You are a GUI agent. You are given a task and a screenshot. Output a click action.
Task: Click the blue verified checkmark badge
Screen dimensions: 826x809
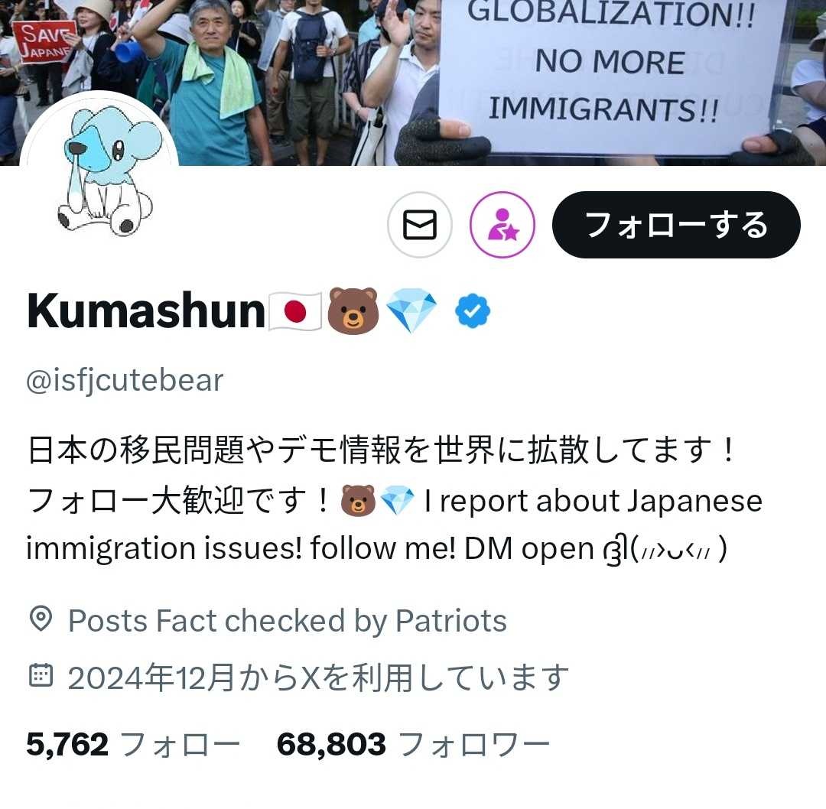click(x=473, y=311)
